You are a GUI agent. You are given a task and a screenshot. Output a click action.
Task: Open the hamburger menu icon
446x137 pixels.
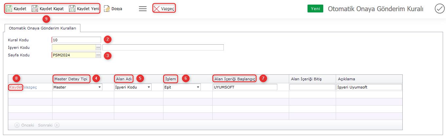pyautogui.click(x=143, y=9)
